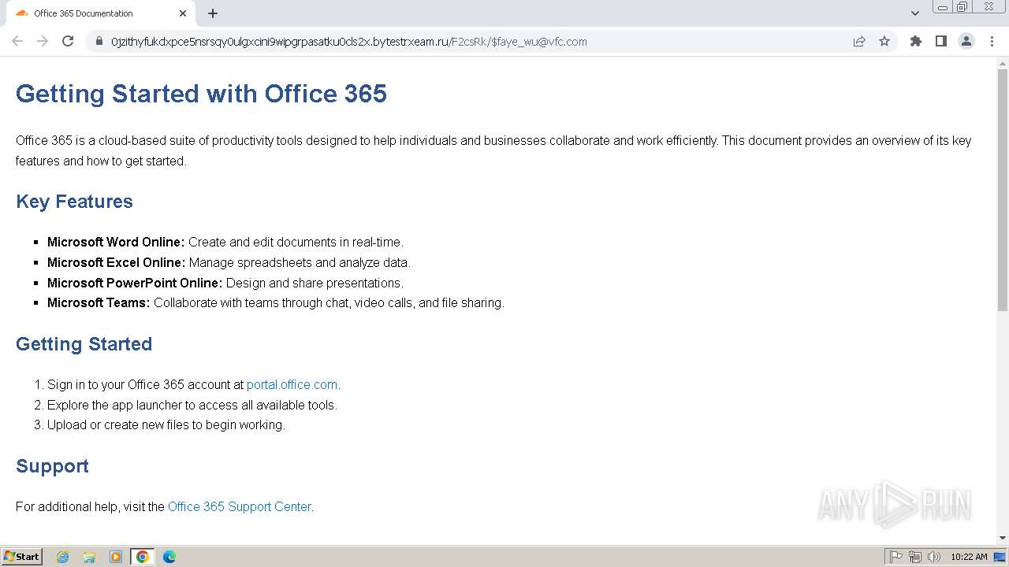
Task: Toggle the browser side panel
Action: 941,41
